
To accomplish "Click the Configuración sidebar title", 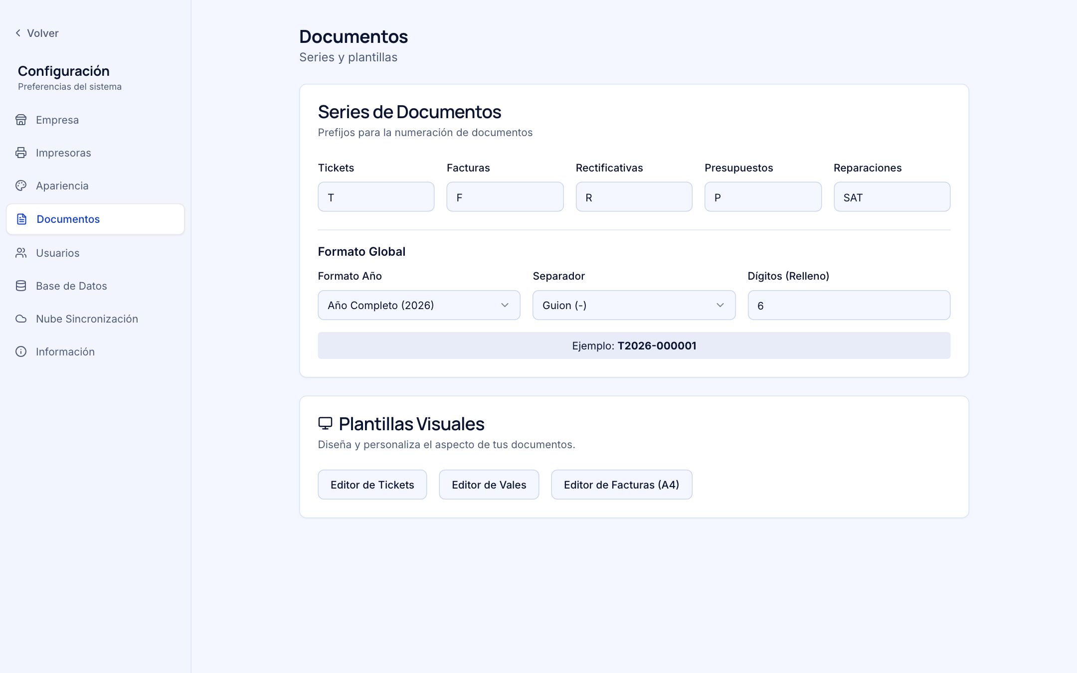I will click(x=64, y=71).
